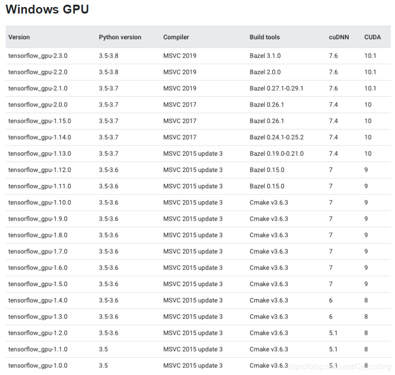395x375 pixels.
Task: Click the tensorflow_gpu-1.6.0 cell
Action: pyautogui.click(x=38, y=268)
